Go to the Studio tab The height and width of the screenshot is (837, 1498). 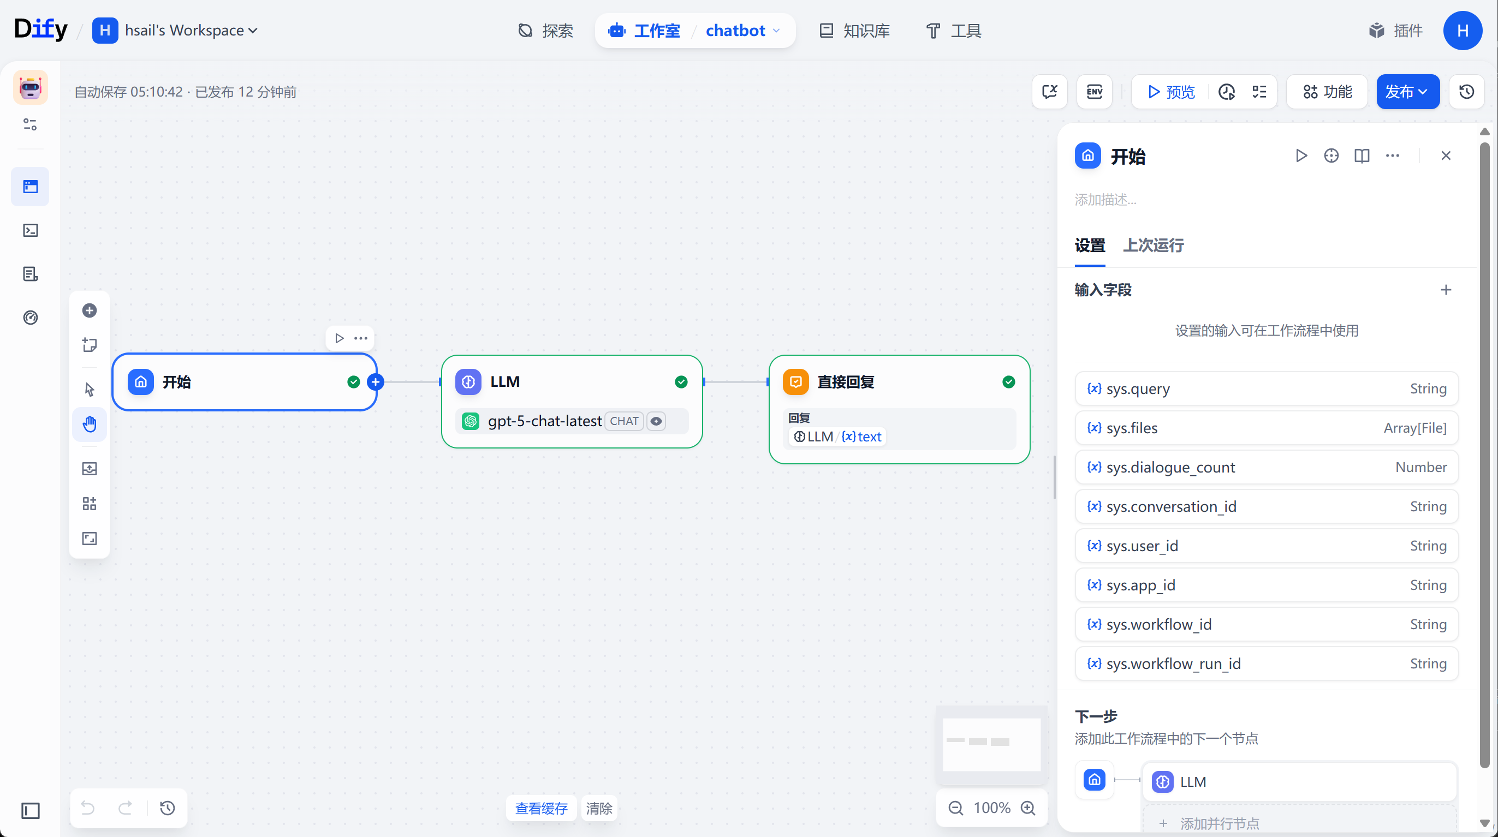644,30
